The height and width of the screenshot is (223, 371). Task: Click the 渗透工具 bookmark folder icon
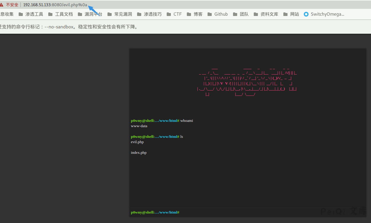(21, 14)
